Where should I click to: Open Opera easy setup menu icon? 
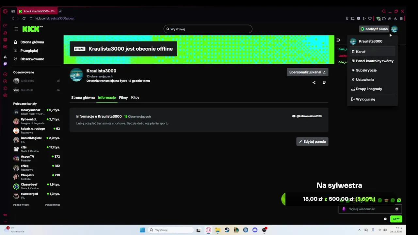[x=401, y=19]
